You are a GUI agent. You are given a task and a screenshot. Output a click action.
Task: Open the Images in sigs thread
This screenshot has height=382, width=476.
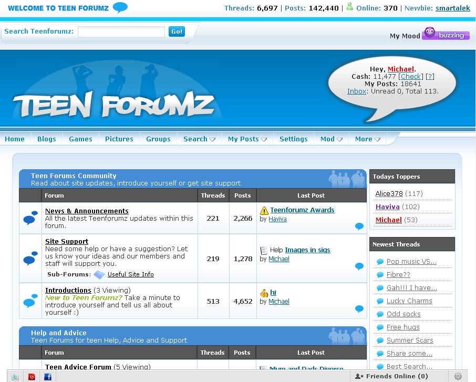pyautogui.click(x=307, y=250)
